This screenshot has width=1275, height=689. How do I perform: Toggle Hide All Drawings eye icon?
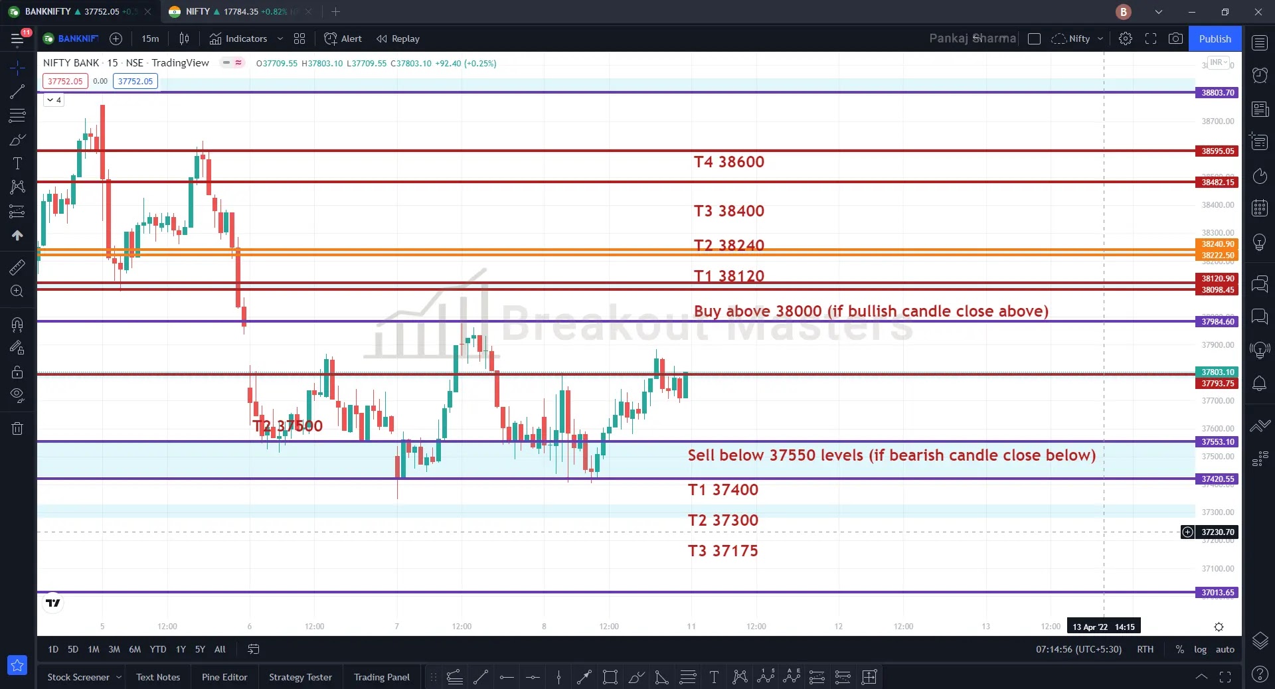click(17, 396)
